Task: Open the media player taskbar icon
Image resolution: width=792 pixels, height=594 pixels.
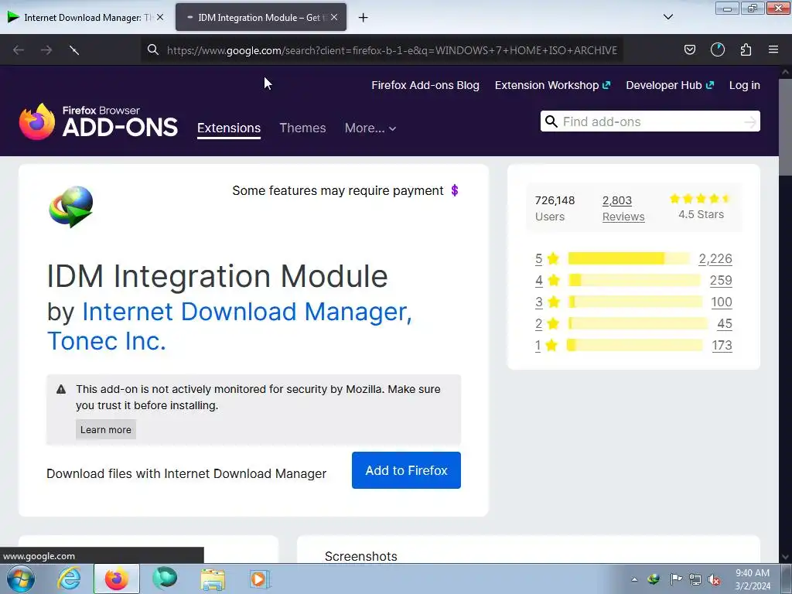Action: tap(260, 579)
